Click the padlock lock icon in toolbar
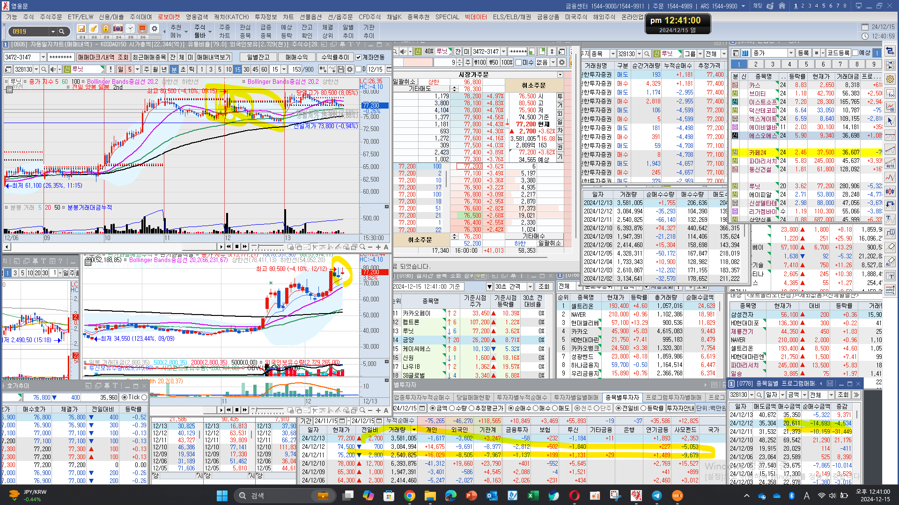 point(106,29)
